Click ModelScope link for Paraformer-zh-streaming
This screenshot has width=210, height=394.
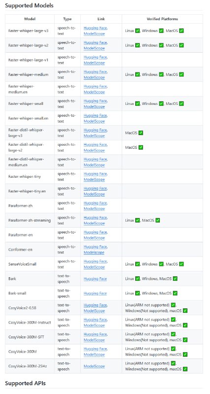point(94,224)
